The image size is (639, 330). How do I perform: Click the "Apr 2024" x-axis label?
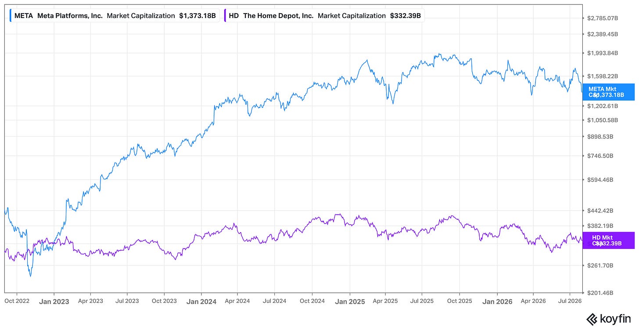pos(237,301)
